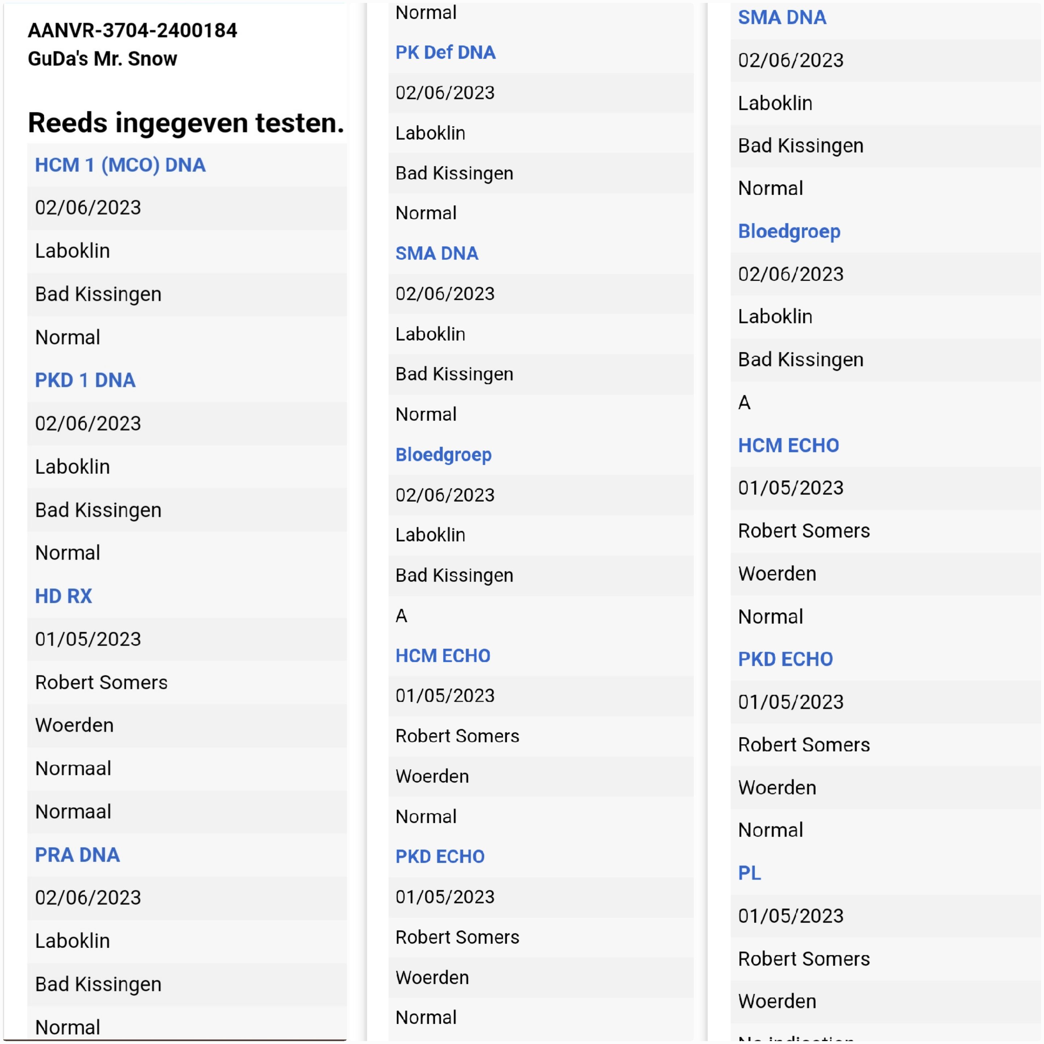Click the Woerden row under PL
This screenshot has width=1044, height=1044.
pos(777,1001)
